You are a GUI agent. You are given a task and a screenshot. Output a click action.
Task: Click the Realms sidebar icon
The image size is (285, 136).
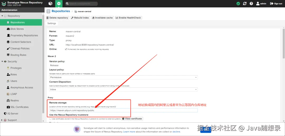point(8,101)
